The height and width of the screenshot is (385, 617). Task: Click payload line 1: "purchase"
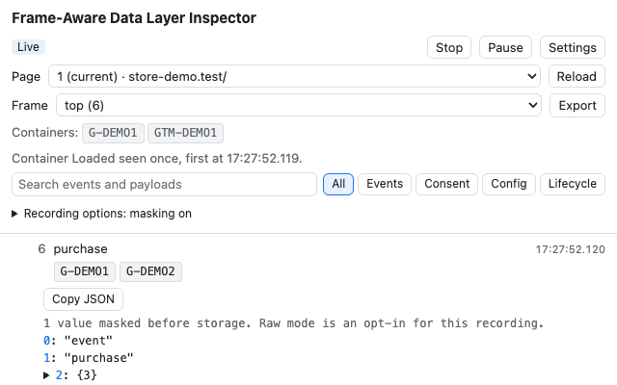[89, 358]
